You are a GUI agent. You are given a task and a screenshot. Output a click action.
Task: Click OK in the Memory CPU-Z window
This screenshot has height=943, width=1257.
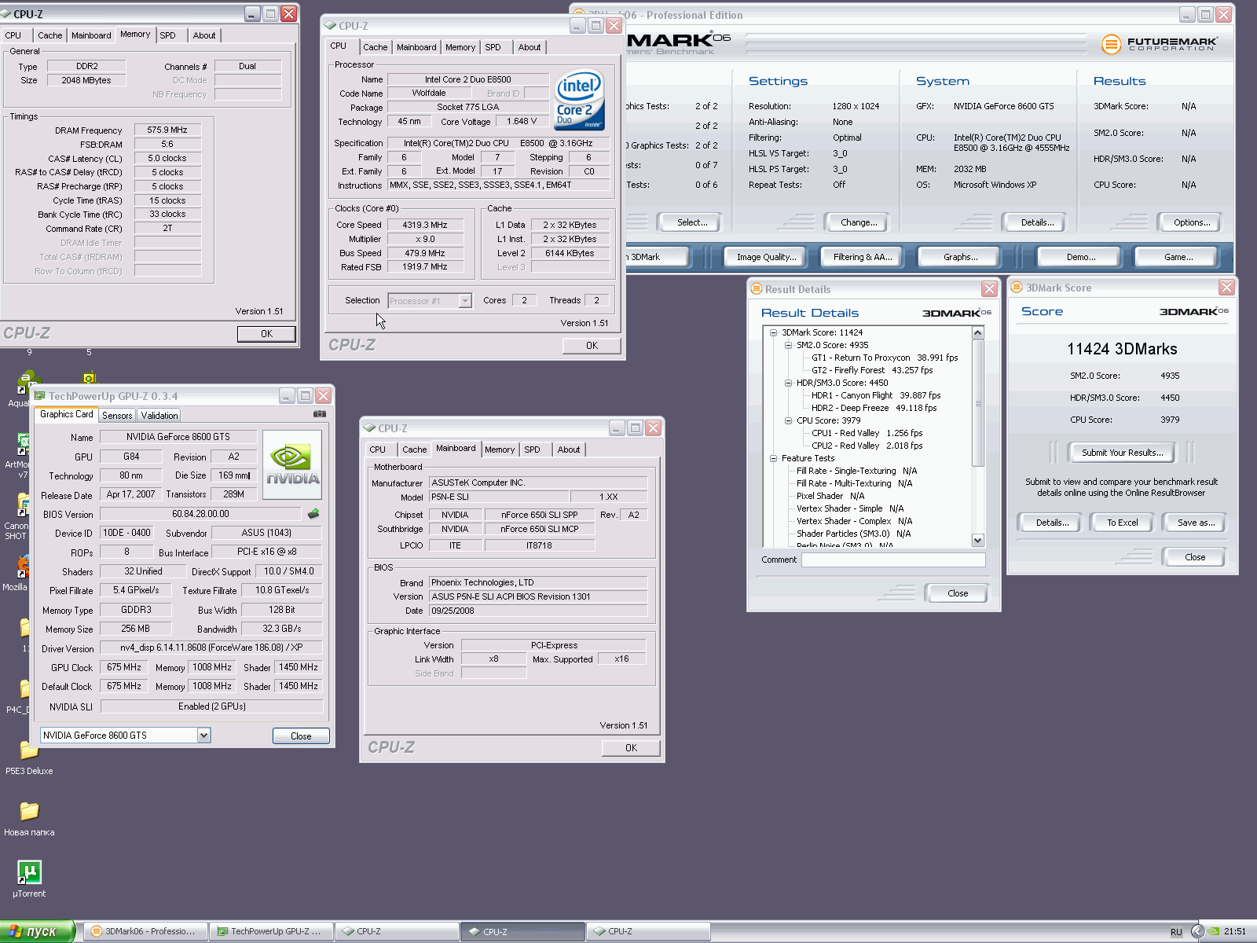tap(266, 334)
